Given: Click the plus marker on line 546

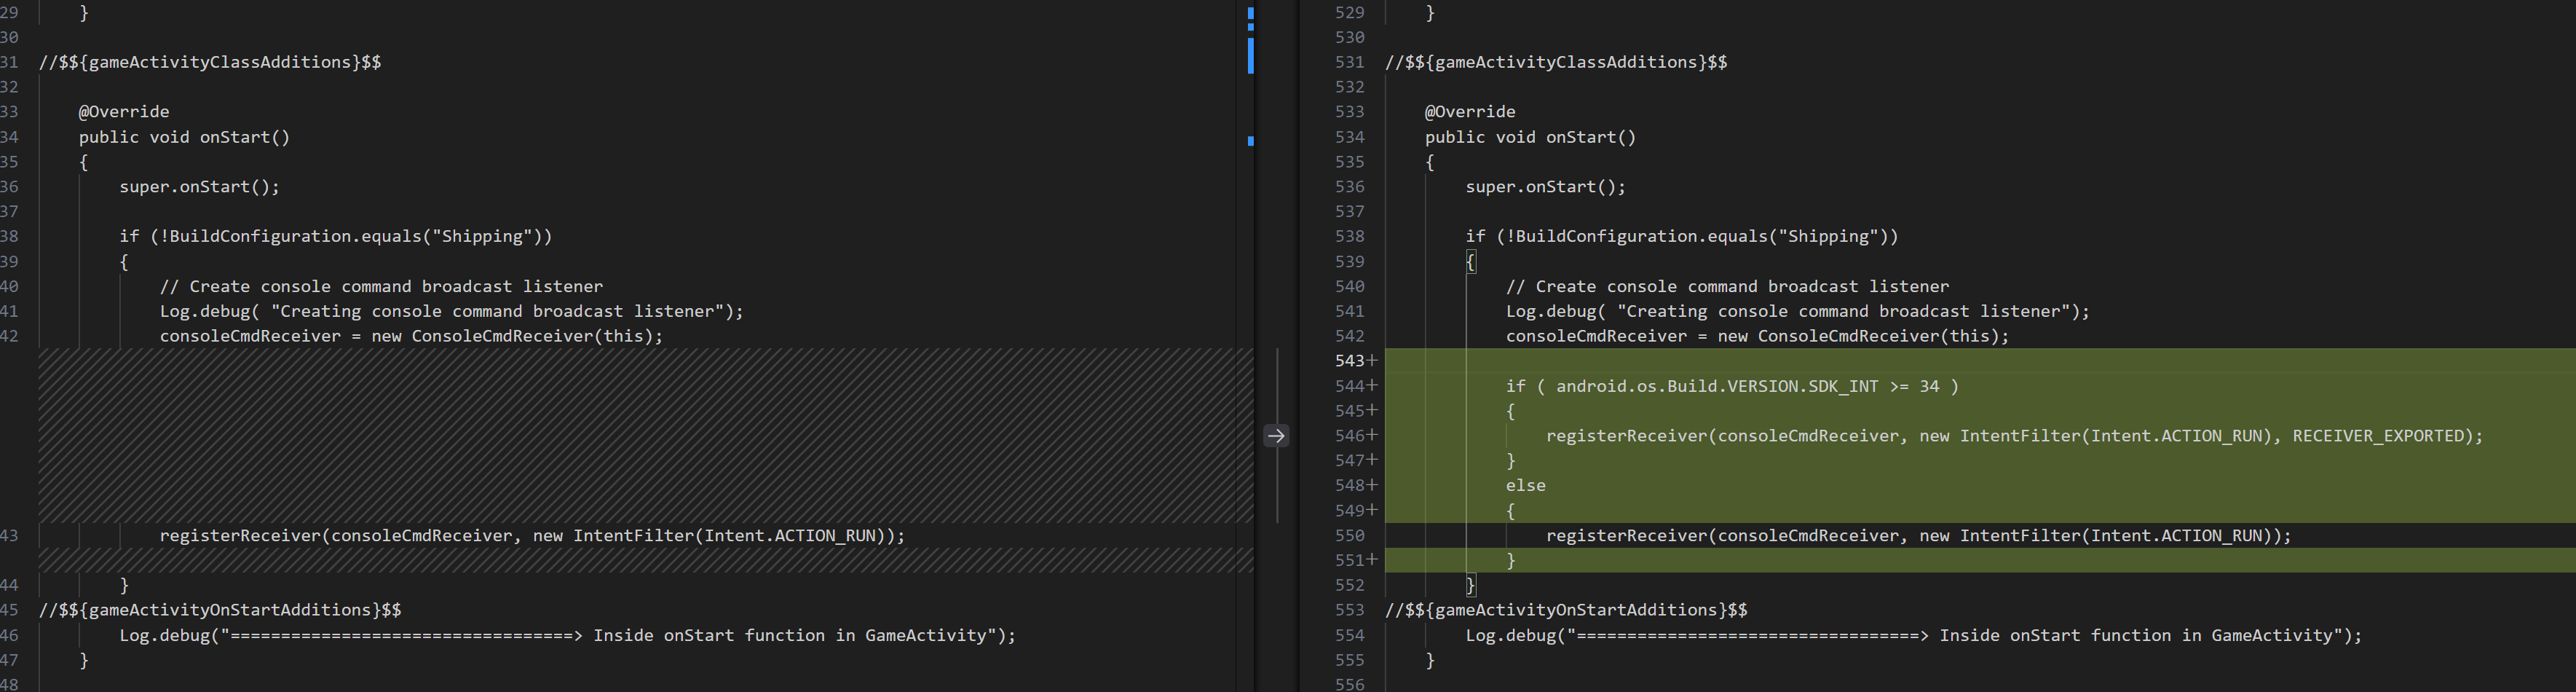Looking at the screenshot, I should click(1372, 435).
